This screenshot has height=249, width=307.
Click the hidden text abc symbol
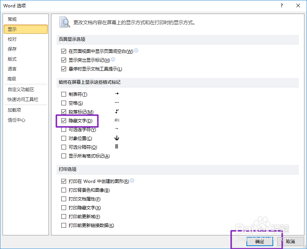[x=117, y=120]
